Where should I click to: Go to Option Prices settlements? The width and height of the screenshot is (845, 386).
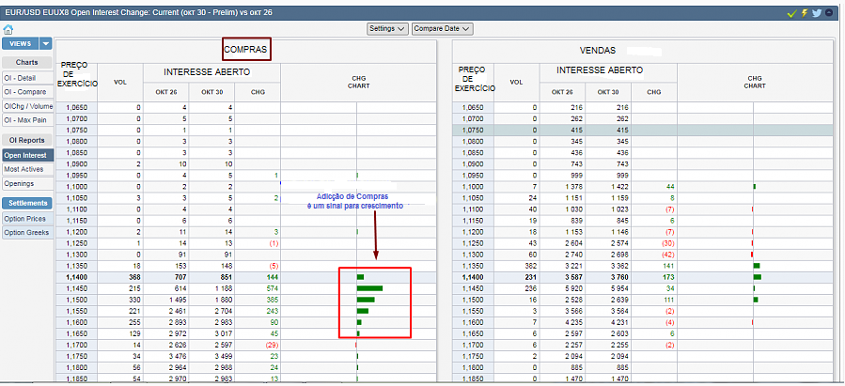tap(26, 218)
